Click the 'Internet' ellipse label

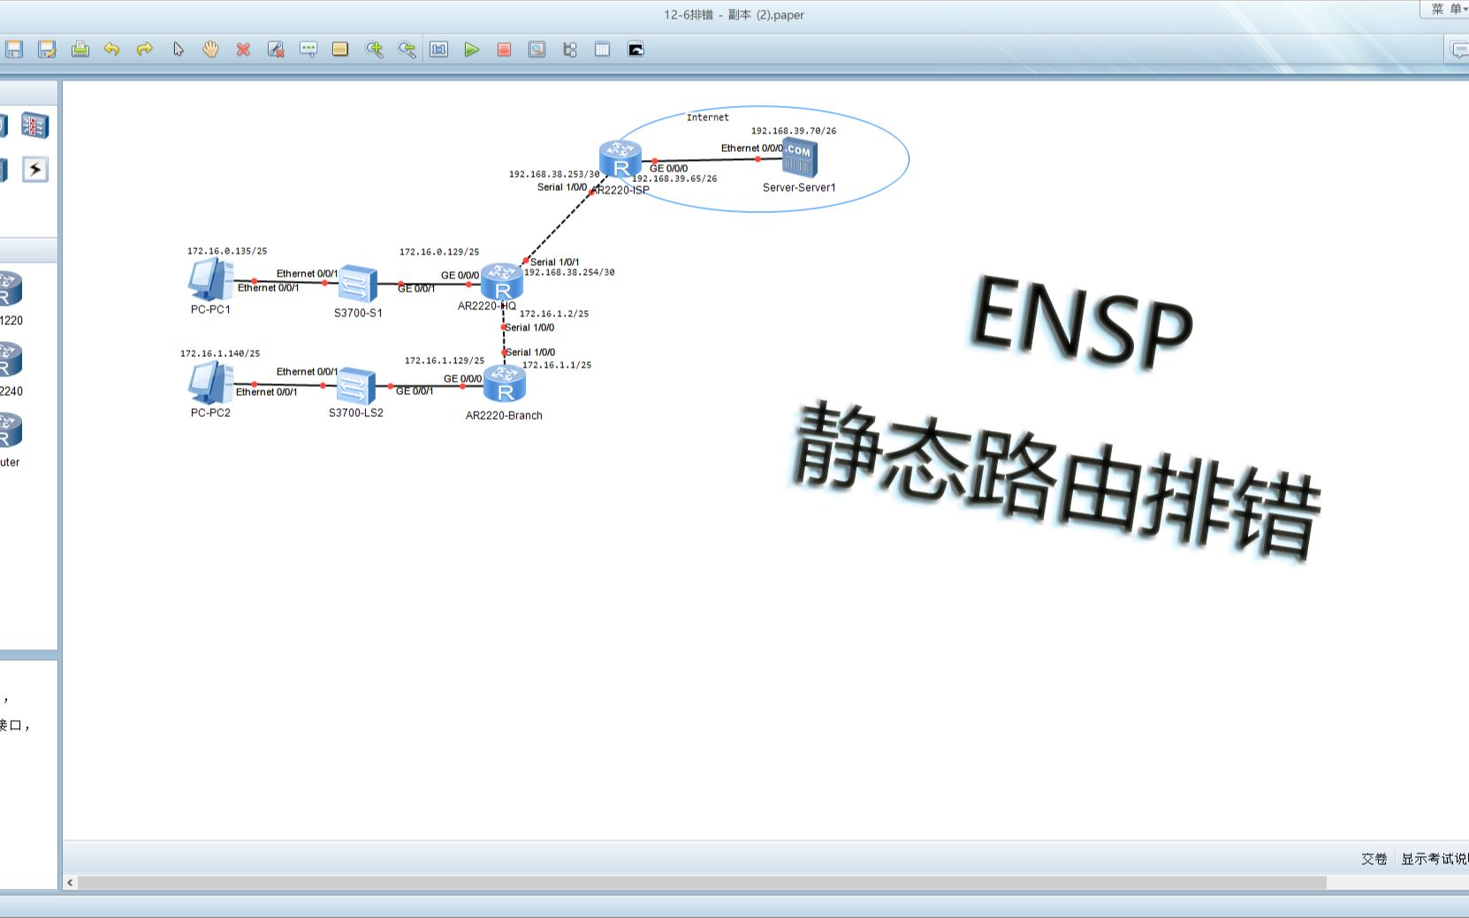[708, 118]
